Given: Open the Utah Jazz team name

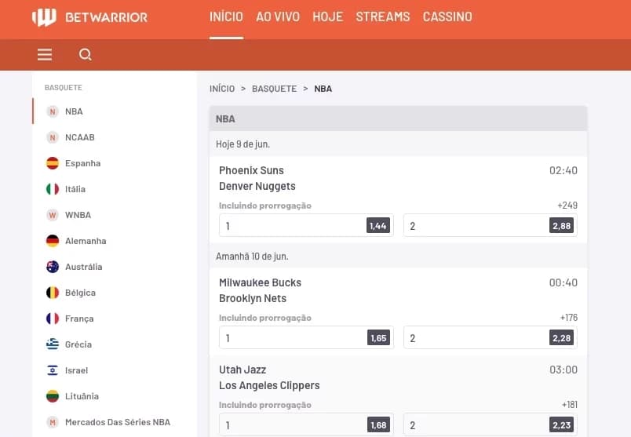Looking at the screenshot, I should [x=243, y=370].
